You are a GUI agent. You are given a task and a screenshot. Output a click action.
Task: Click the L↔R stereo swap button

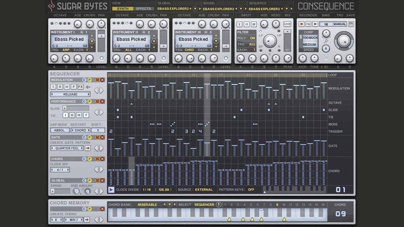pos(287,24)
